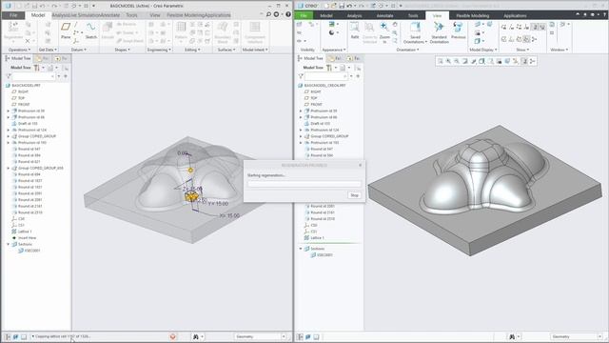Click the Pattern tool in left window

[x=181, y=30]
